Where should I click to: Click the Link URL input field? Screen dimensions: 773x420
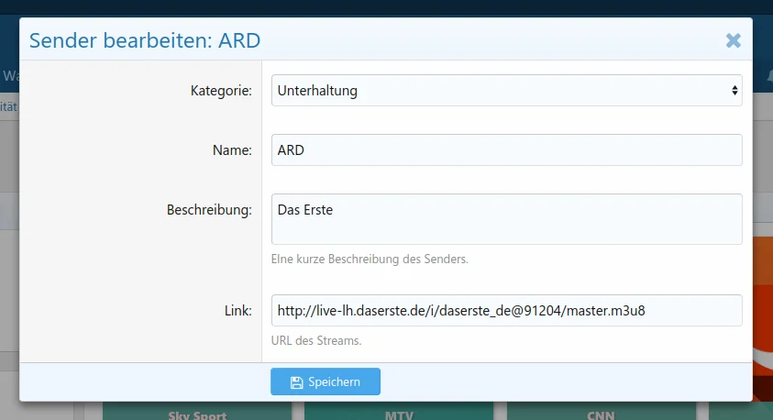[x=506, y=310]
